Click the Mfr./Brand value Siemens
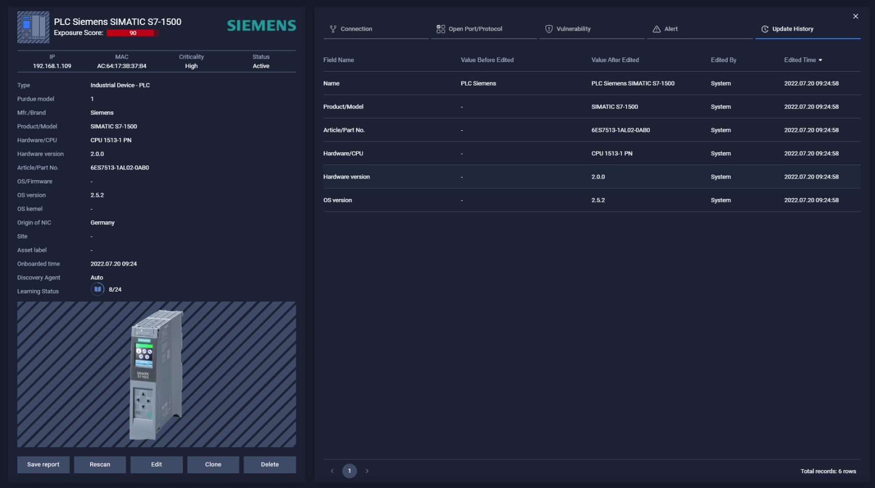The width and height of the screenshot is (875, 488). point(102,113)
